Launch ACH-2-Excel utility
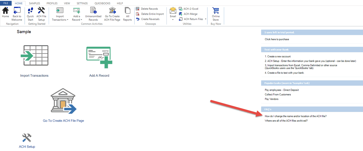Screen dimensions: 363x151 pyautogui.click(x=189, y=9)
